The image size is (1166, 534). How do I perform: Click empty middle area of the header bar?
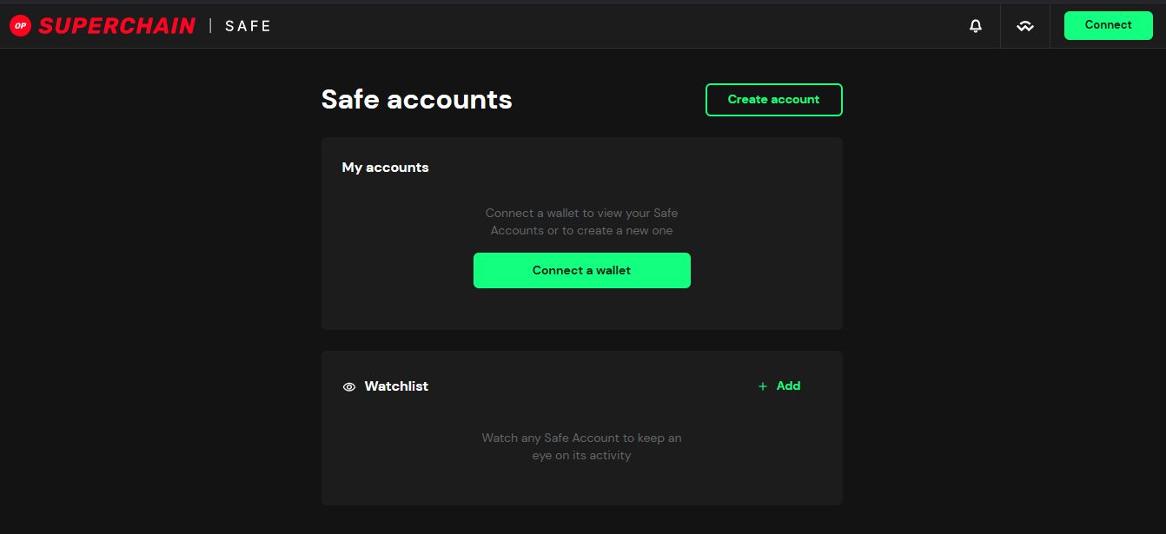608,26
